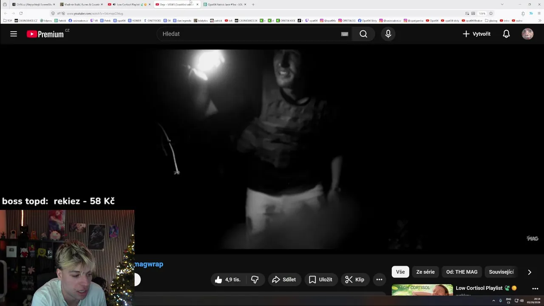Screen dimensions: 544x306
Task: Open the Low Cortisol video thumbnail
Action: tap(422, 290)
